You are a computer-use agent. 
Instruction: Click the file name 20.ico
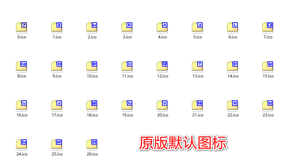[x=162, y=115]
